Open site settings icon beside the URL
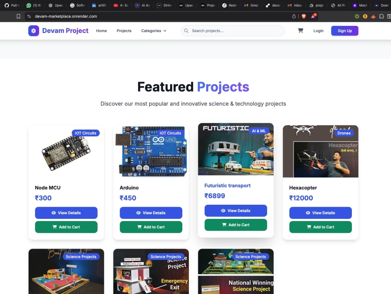391x294 pixels. click(29, 16)
